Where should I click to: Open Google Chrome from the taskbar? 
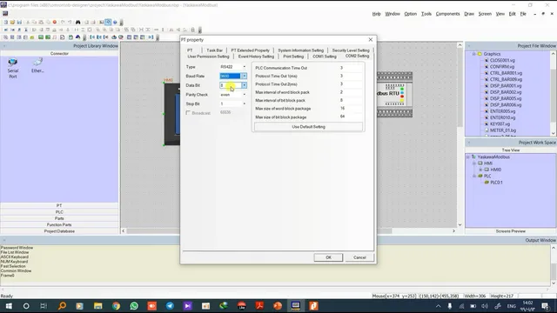pyautogui.click(x=116, y=306)
